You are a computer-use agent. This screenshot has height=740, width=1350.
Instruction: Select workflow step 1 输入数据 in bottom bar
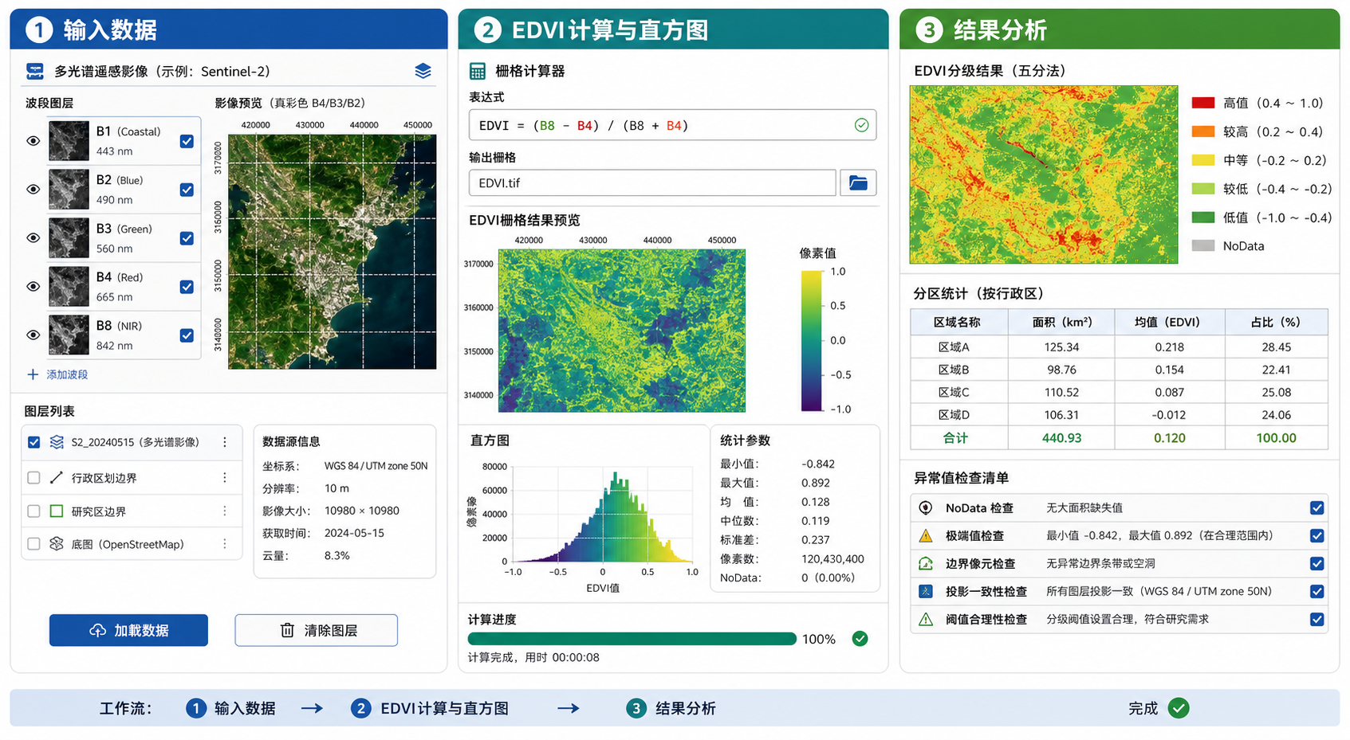(x=230, y=708)
